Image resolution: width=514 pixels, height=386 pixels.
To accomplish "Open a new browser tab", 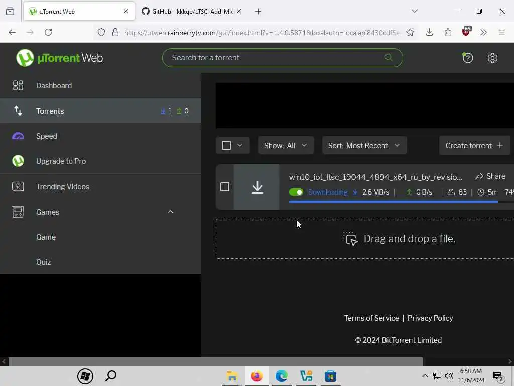I will point(258,12).
